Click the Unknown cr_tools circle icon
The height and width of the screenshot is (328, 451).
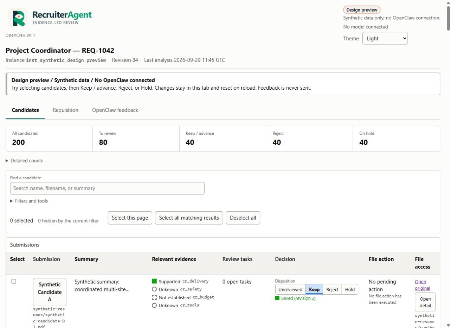pyautogui.click(x=154, y=306)
